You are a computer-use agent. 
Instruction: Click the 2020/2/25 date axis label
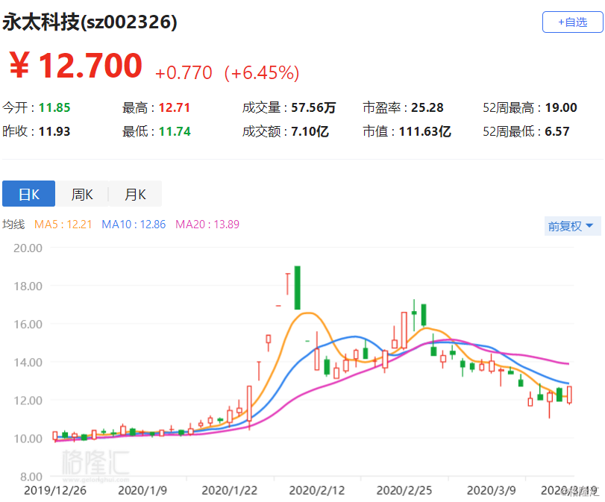[404, 490]
